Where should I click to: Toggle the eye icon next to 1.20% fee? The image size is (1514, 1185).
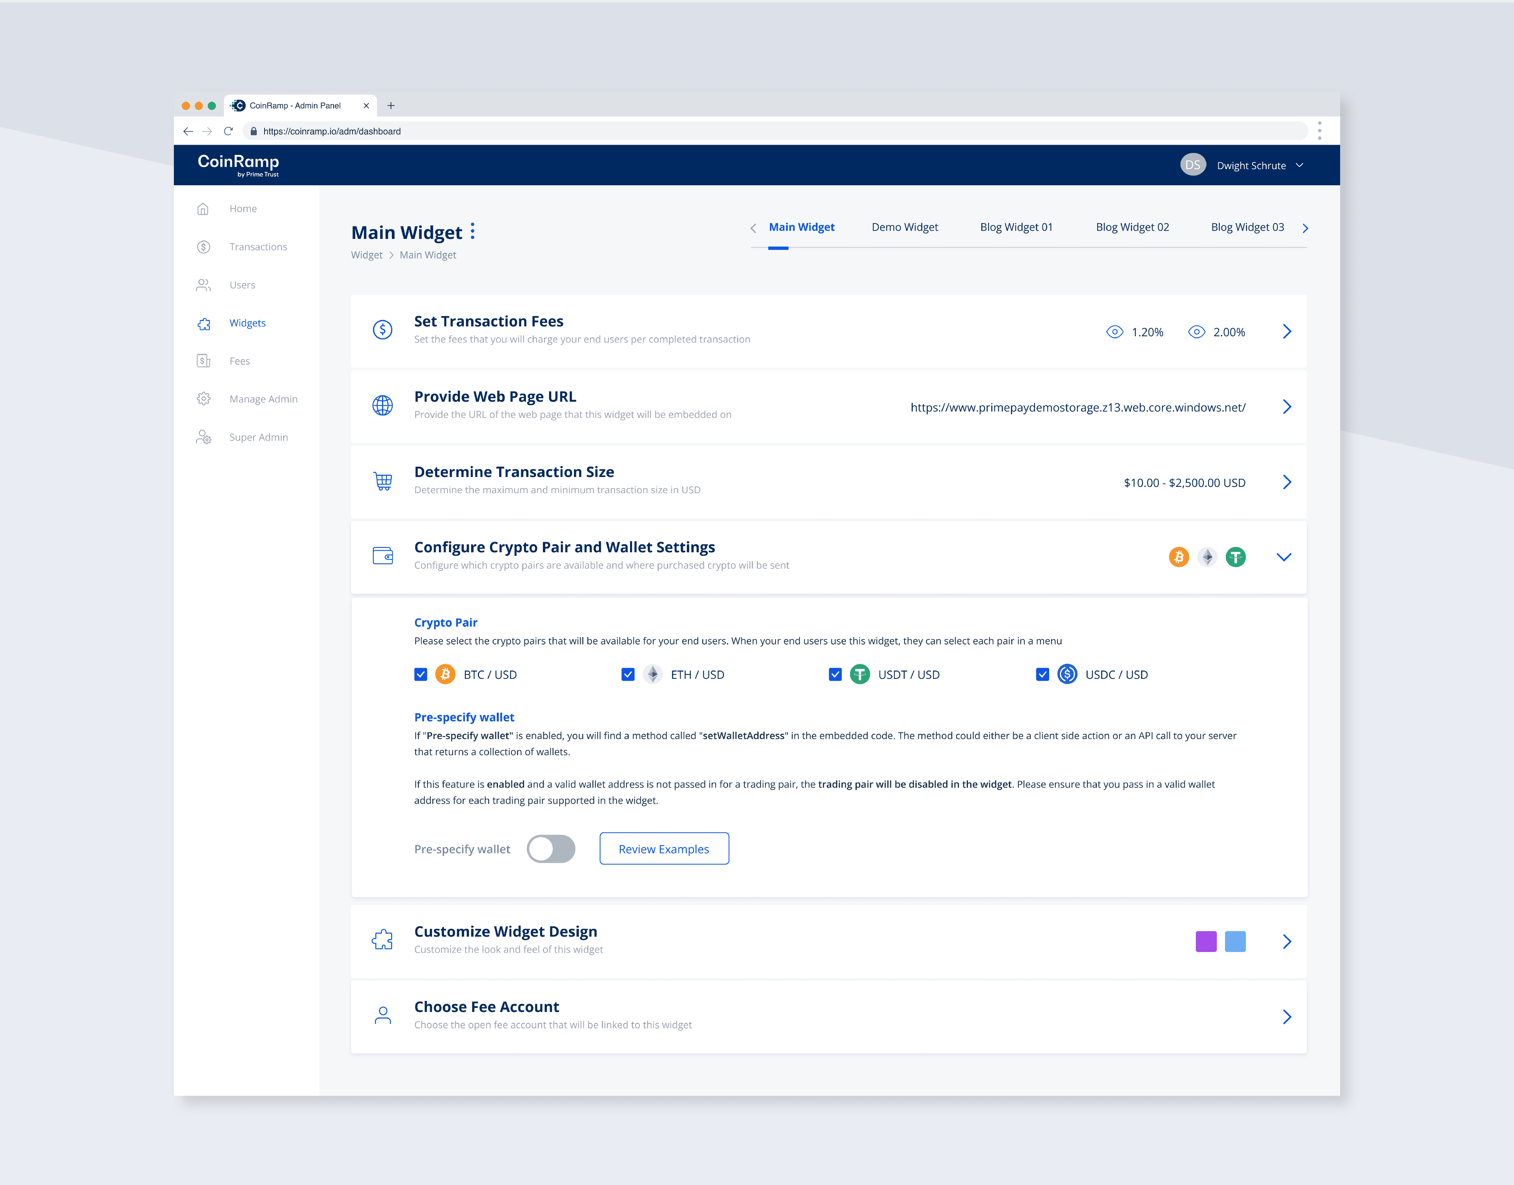pyautogui.click(x=1114, y=332)
